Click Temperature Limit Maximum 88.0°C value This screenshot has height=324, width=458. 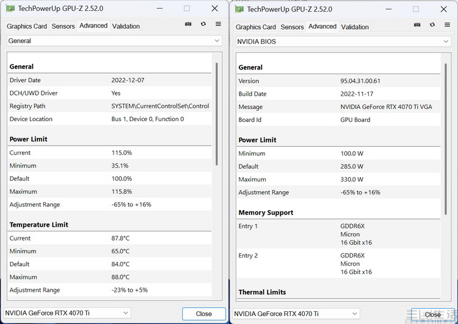pyautogui.click(x=120, y=276)
